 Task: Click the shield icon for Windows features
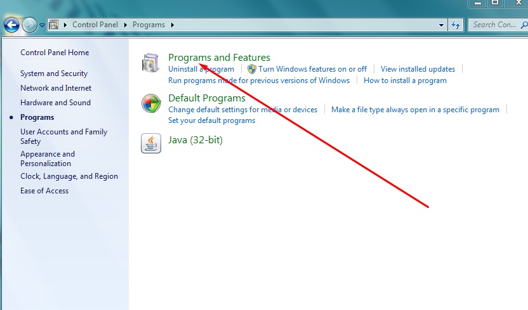click(x=251, y=69)
